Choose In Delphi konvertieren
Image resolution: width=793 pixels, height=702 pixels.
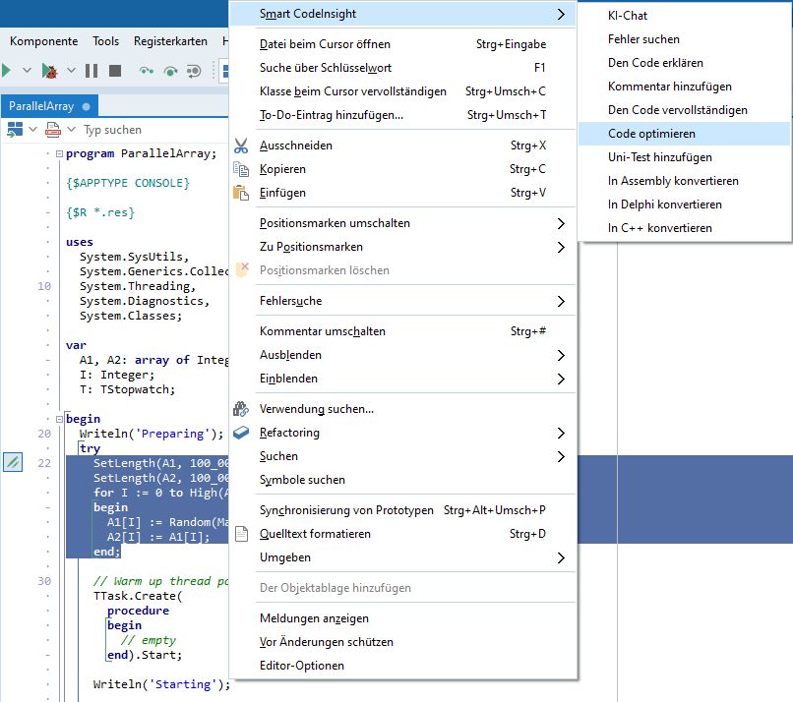(x=684, y=205)
